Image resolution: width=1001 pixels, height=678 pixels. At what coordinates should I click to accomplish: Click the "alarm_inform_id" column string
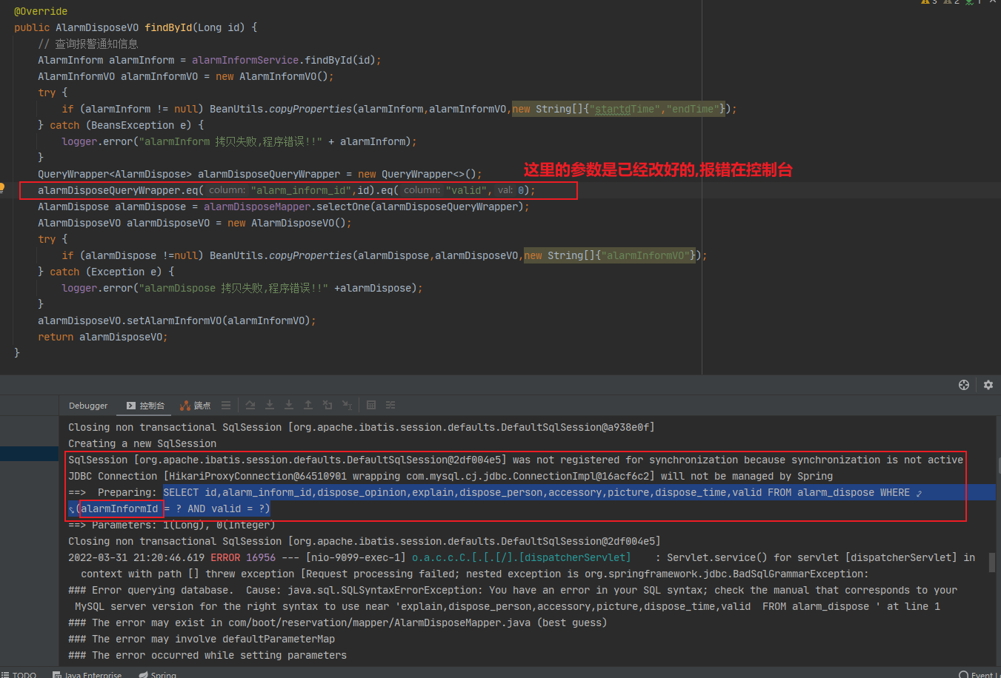coord(301,190)
